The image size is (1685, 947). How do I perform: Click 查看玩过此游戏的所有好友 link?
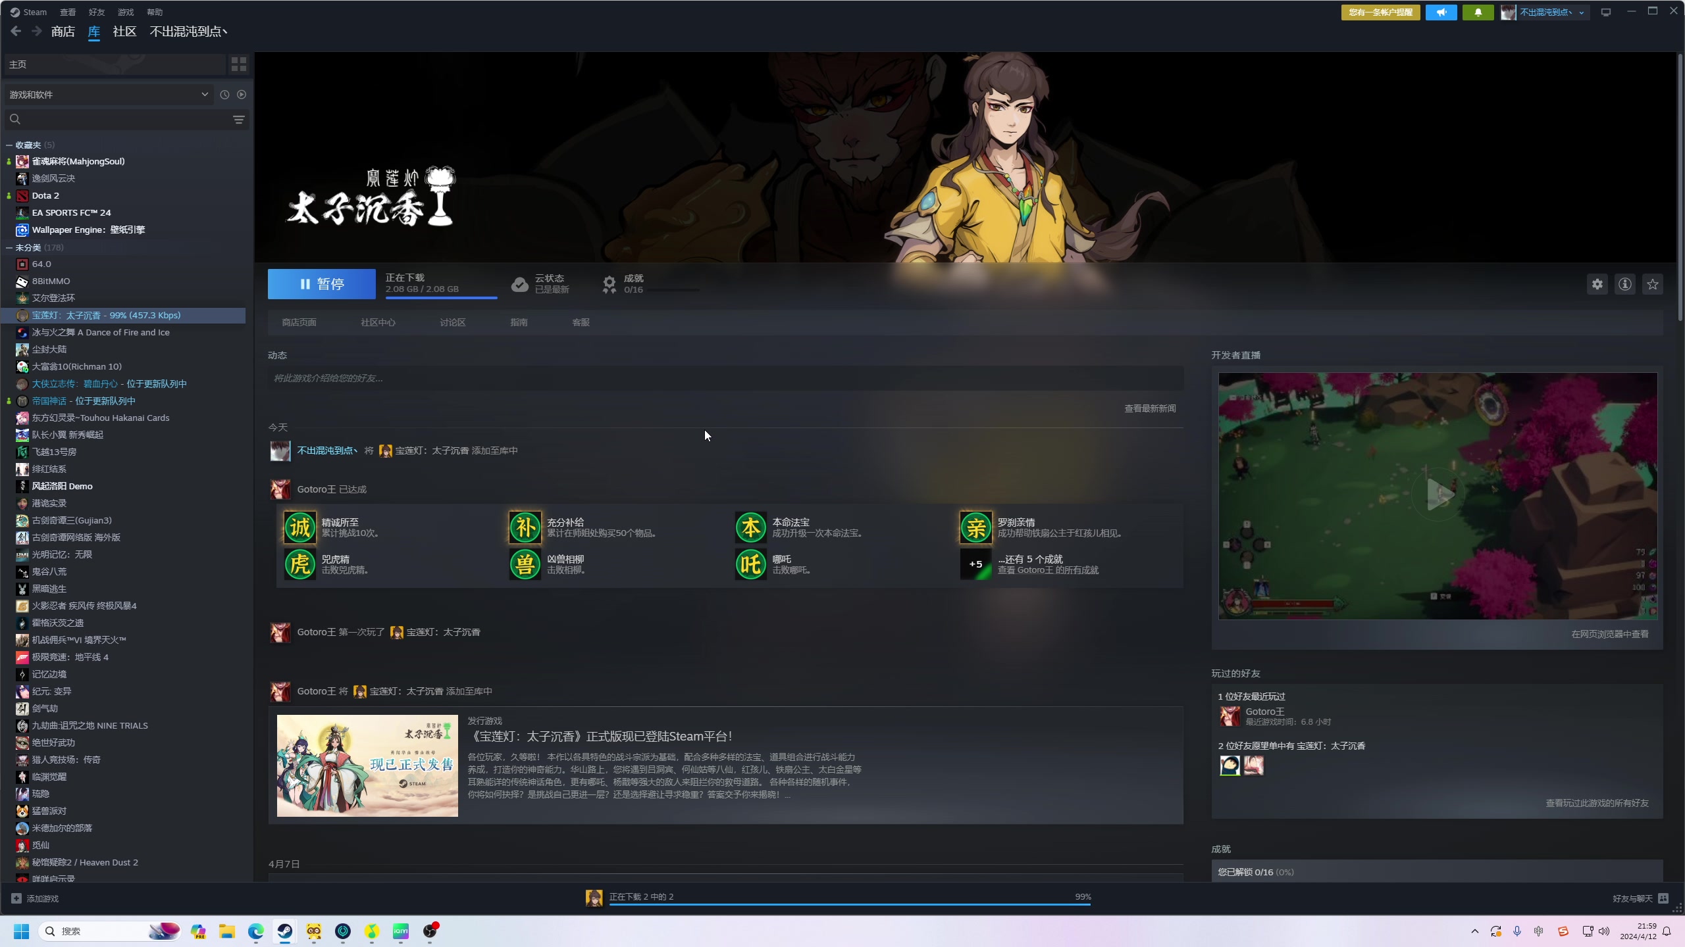coord(1597,803)
